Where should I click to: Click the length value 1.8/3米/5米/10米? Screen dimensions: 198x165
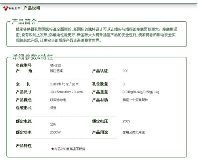[64, 84]
